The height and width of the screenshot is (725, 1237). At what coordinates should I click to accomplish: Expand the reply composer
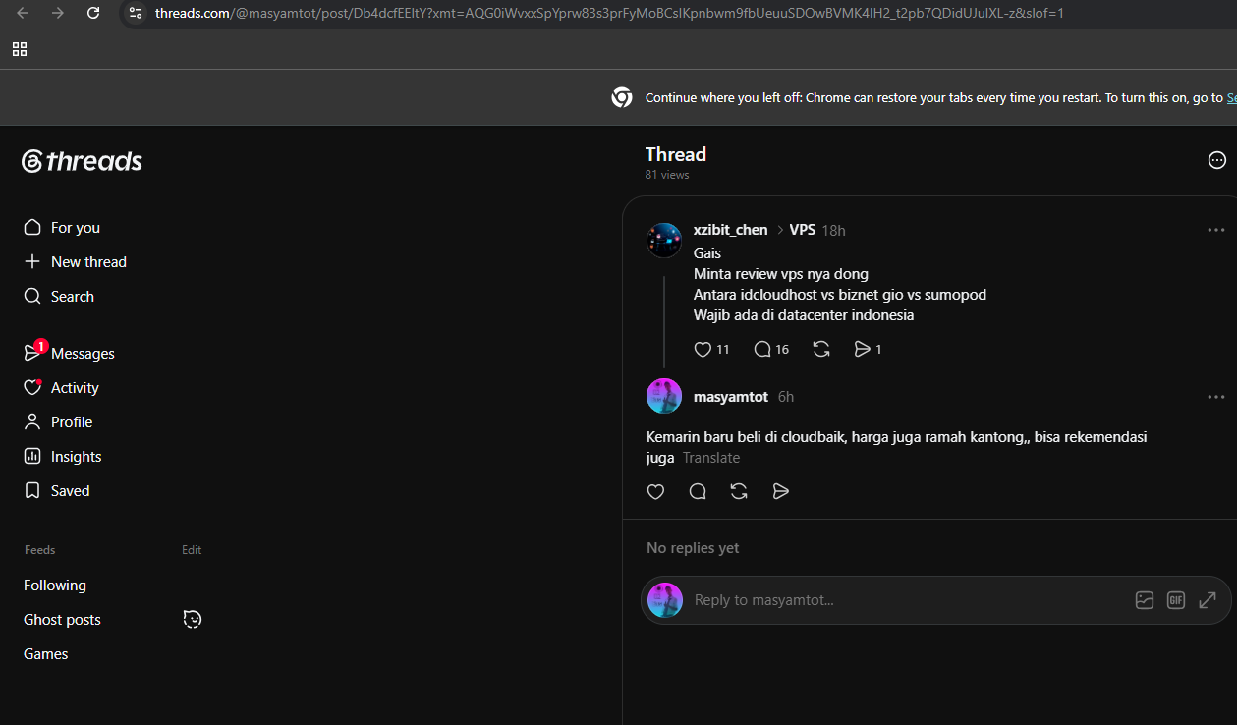tap(1208, 600)
